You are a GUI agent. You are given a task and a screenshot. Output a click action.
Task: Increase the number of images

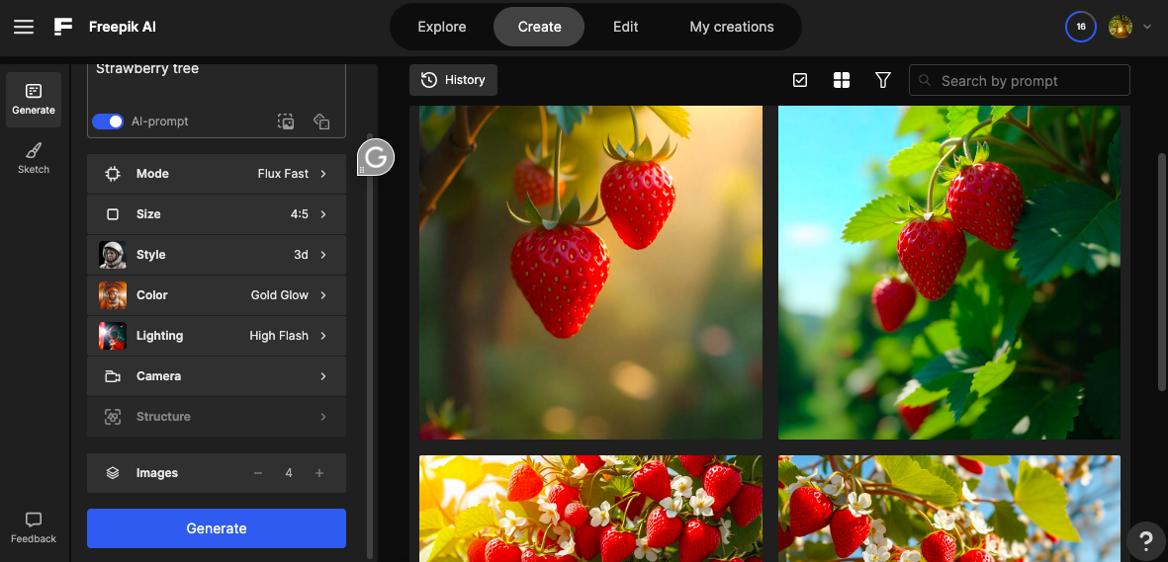(319, 473)
